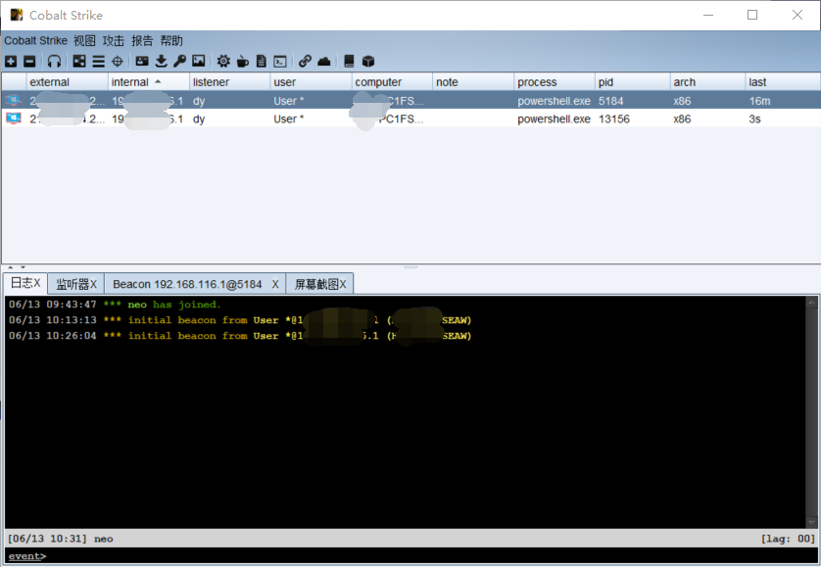Click beacon computer icon in pid 13156 row
The width and height of the screenshot is (821, 567).
point(13,118)
